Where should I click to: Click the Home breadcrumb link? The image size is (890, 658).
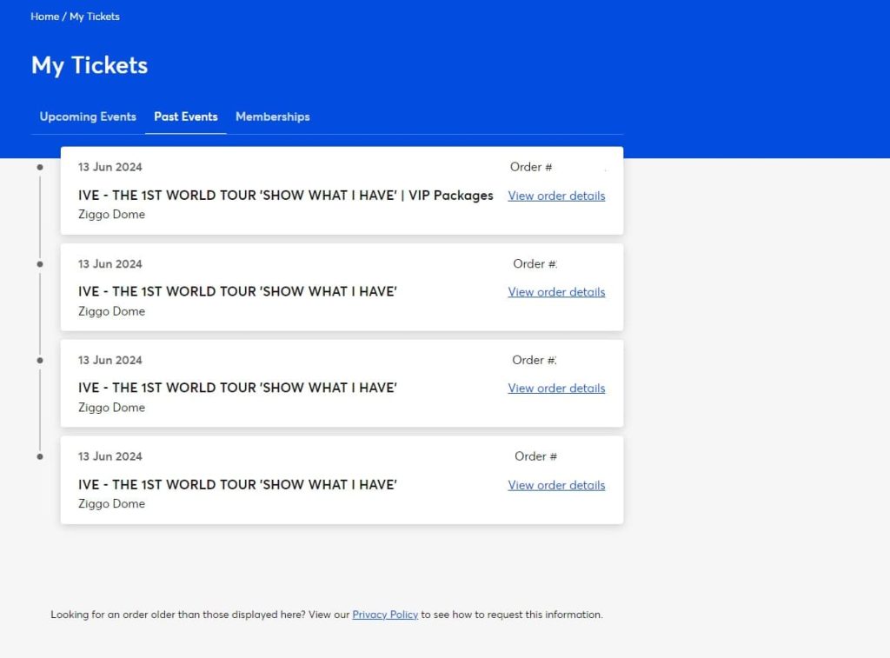(x=44, y=17)
